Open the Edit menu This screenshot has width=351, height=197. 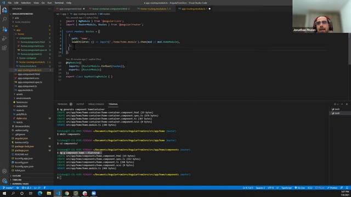tap(16, 3)
